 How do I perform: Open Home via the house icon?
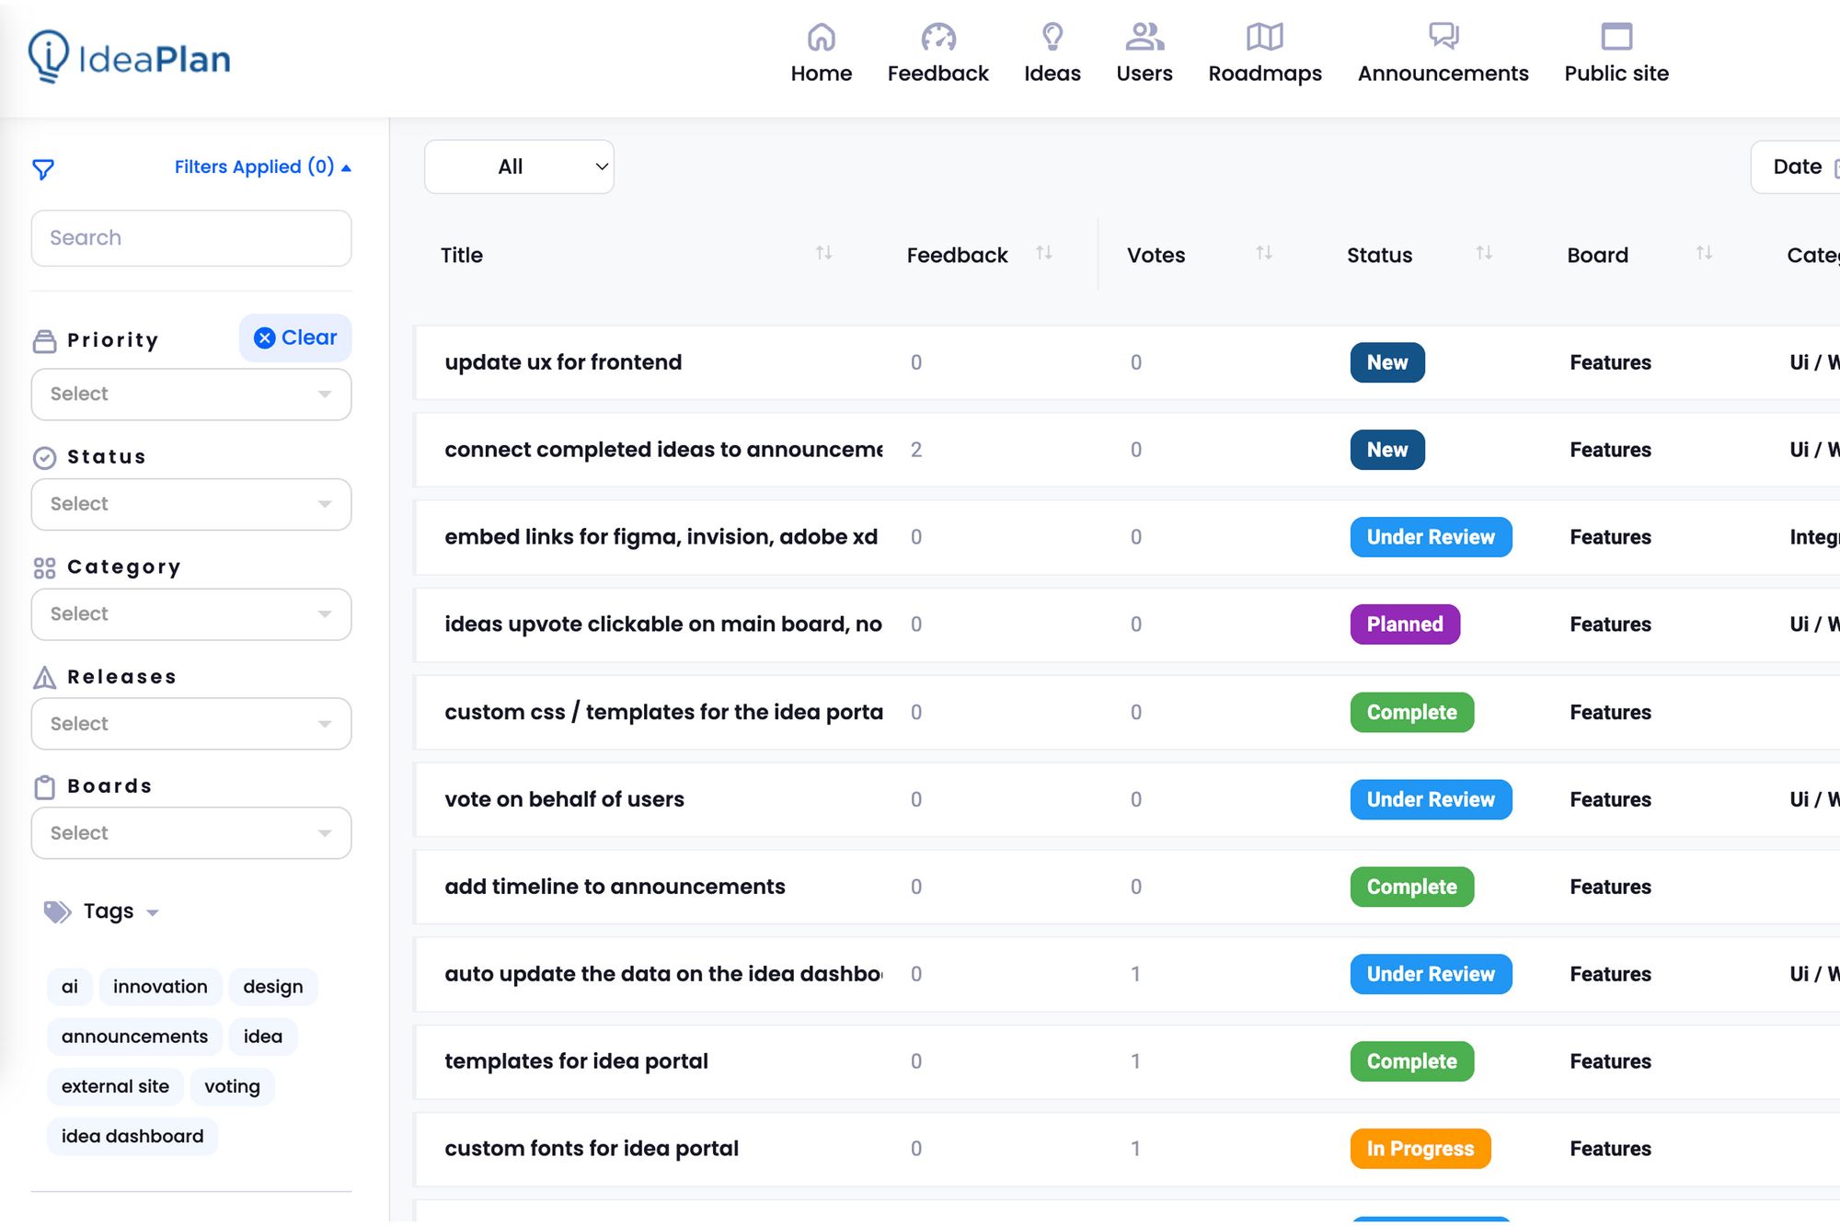(821, 39)
